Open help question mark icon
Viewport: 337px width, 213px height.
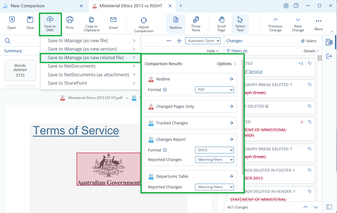(x=296, y=6)
